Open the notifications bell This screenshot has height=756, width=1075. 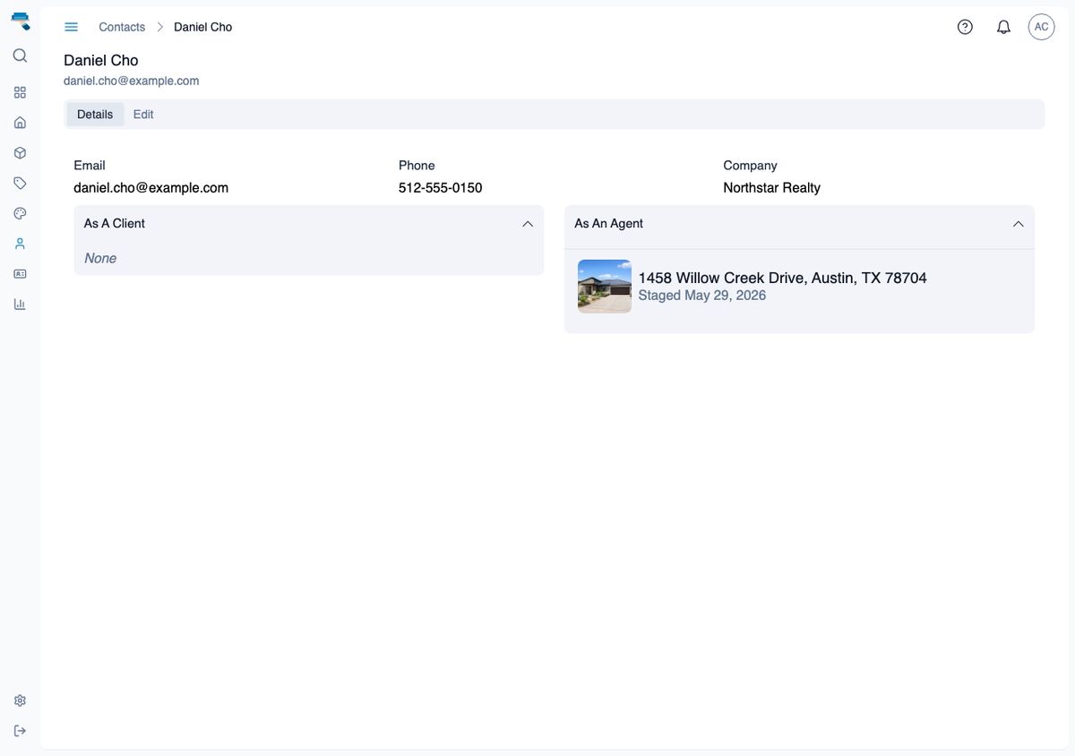pos(1003,27)
